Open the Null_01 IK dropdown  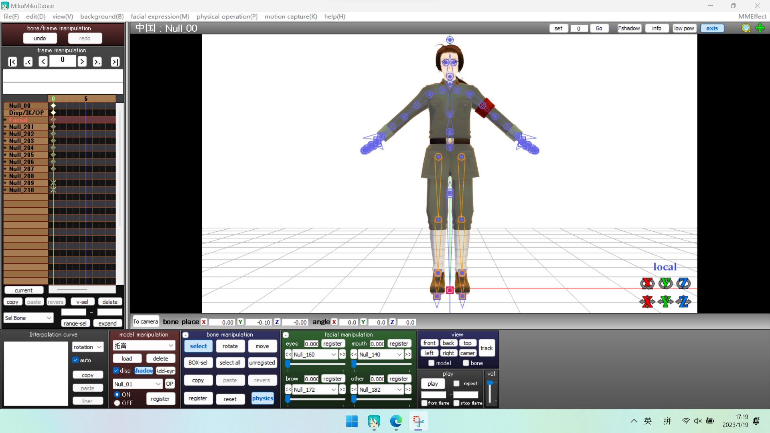pos(137,384)
